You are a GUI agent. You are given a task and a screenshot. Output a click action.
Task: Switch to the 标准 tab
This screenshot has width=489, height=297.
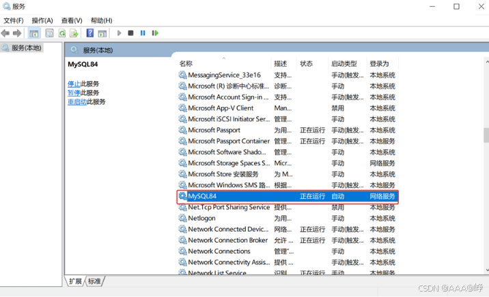click(94, 281)
